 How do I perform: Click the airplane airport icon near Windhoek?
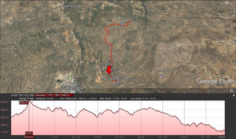tap(162, 70)
